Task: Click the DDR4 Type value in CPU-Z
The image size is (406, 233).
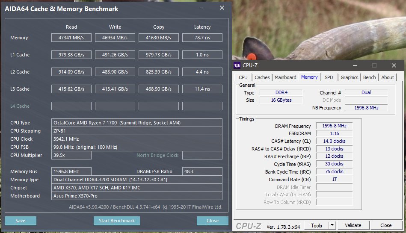Action: coord(281,92)
